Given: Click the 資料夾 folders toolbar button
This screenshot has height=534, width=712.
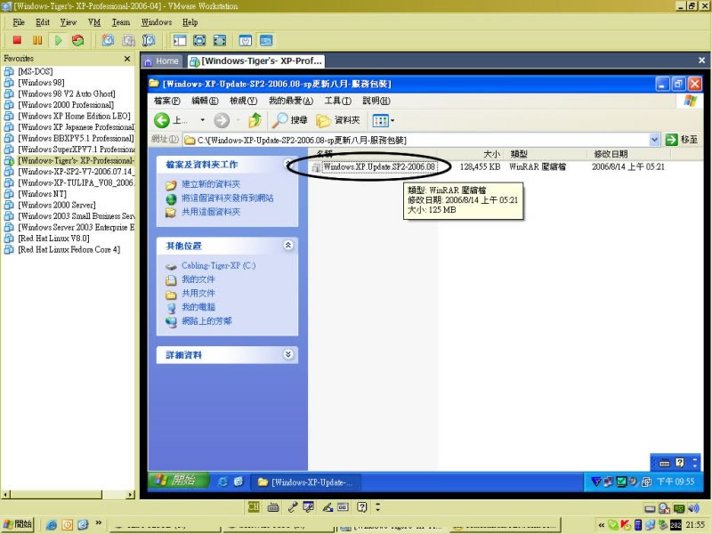Looking at the screenshot, I should (x=338, y=120).
